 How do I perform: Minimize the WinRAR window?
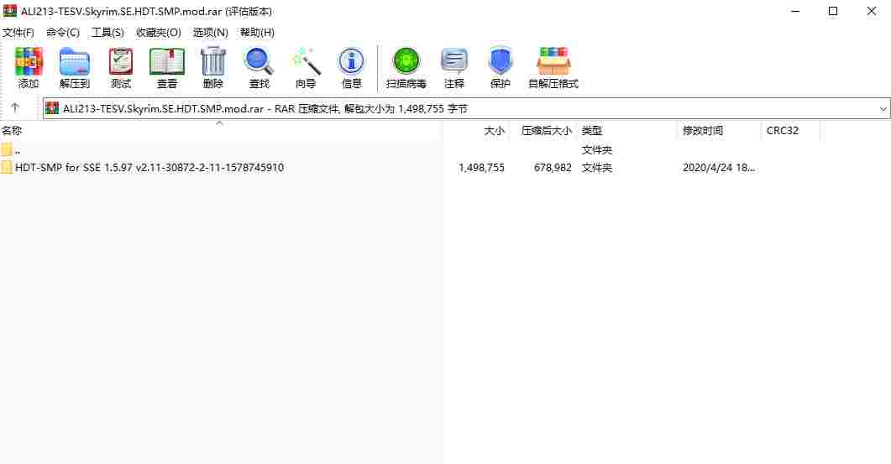[x=795, y=11]
